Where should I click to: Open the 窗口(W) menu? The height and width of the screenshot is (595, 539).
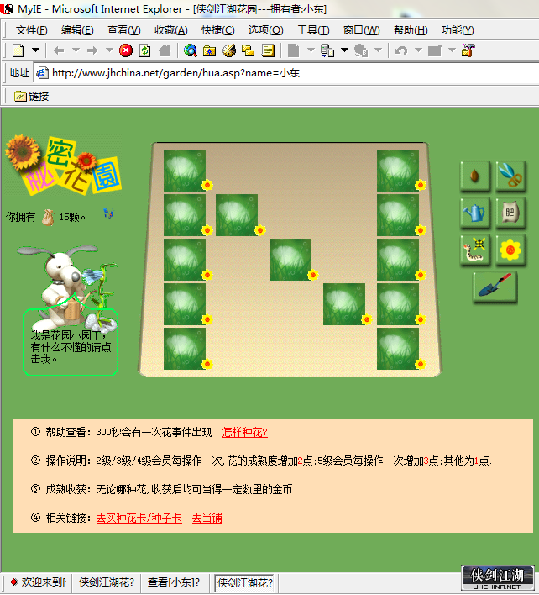point(361,30)
